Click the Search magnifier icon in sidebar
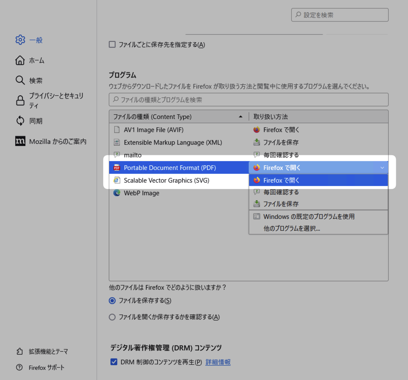Screen dimensions: 408x380 pyautogui.click(x=20, y=81)
